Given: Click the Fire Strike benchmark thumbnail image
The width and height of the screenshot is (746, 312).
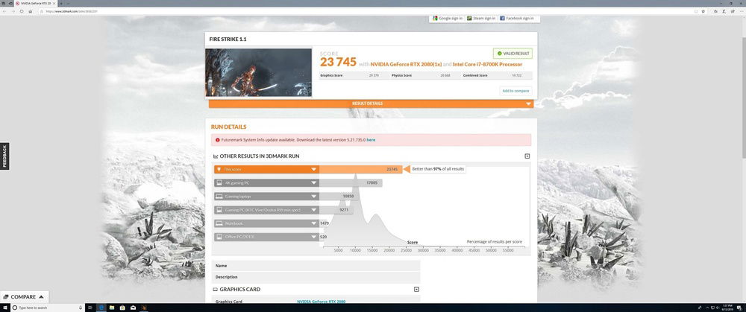Looking at the screenshot, I should tap(258, 72).
